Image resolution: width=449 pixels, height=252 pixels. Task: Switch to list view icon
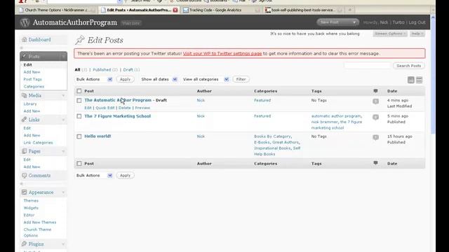(x=411, y=80)
